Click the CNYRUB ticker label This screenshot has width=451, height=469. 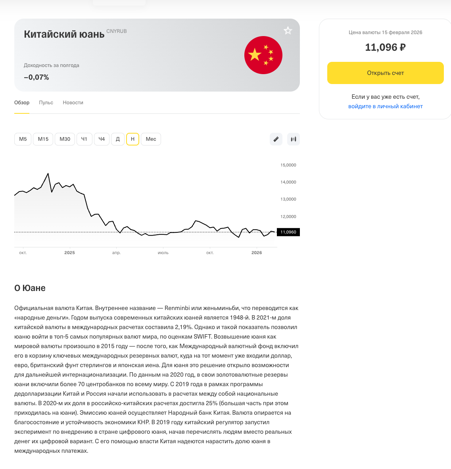117,31
